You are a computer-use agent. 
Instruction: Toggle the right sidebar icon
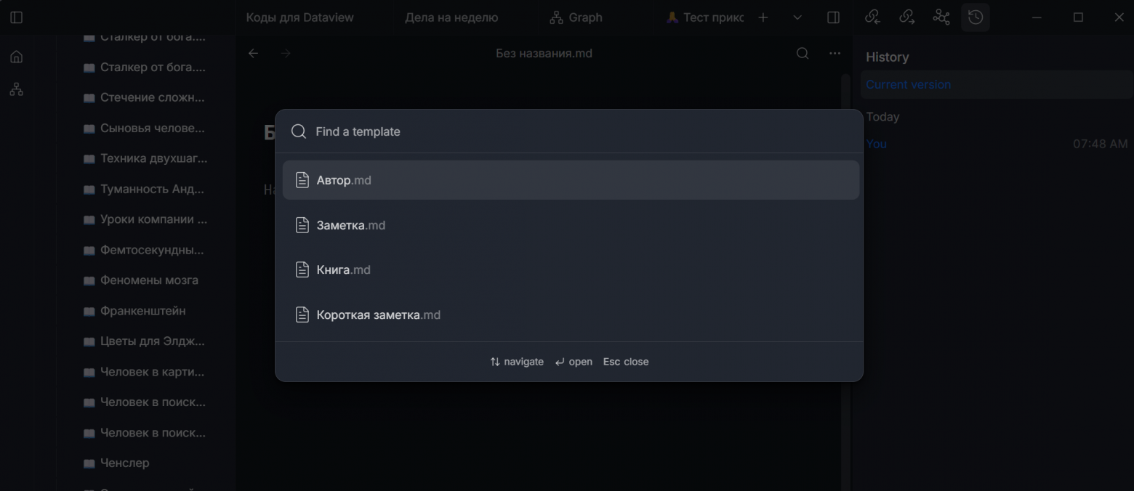[834, 17]
